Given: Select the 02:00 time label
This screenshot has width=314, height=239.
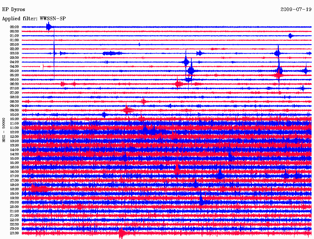Looking at the screenshot, I should (x=14, y=44).
